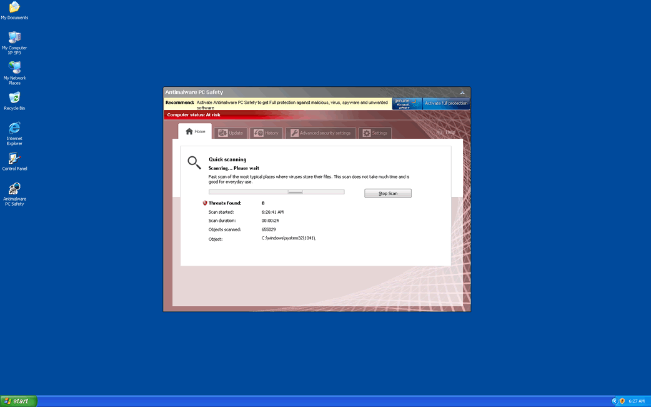This screenshot has height=407, width=651.
Task: Open the My Documents desktop icon
Action: point(14,8)
